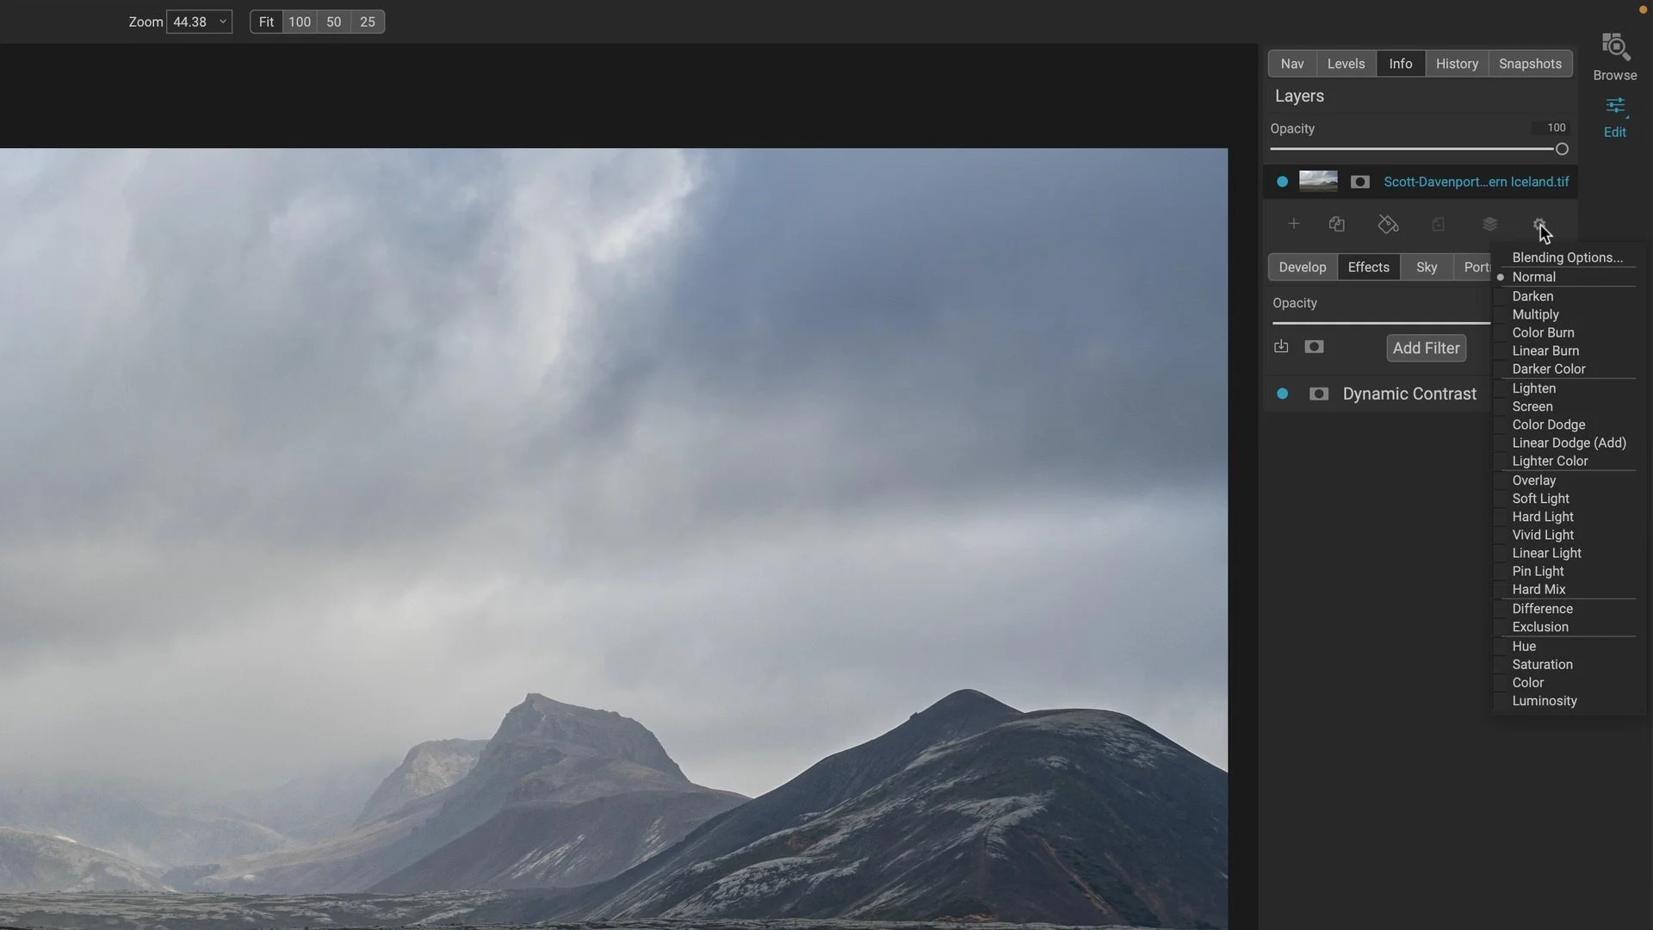Open the zoom percentage dropdown
Image resolution: width=1653 pixels, height=930 pixels.
pos(222,22)
